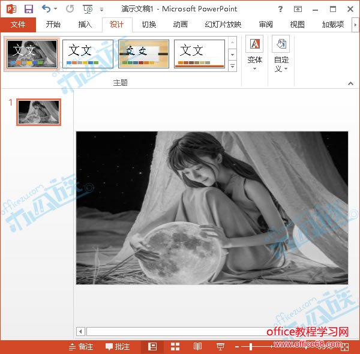Apply the wood-textured theme thumbnail

click(x=144, y=54)
